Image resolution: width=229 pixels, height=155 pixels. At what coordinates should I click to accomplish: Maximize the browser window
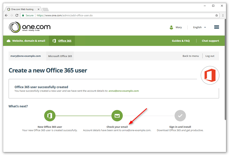point(213,6)
